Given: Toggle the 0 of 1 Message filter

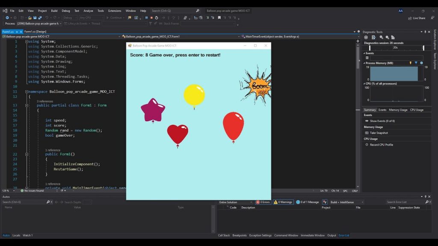Looking at the screenshot, I should (x=307, y=202).
